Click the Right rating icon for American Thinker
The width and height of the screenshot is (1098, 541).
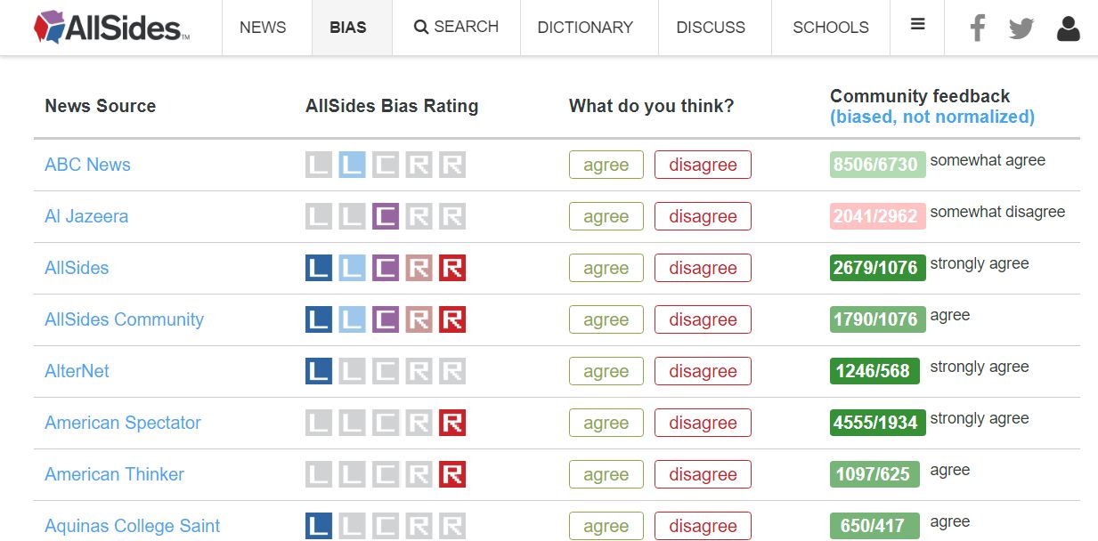point(451,474)
